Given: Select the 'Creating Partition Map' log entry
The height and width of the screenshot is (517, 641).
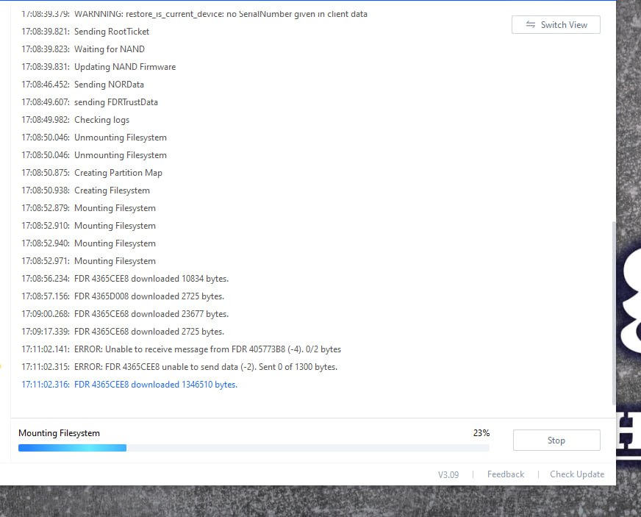Looking at the screenshot, I should (92, 173).
